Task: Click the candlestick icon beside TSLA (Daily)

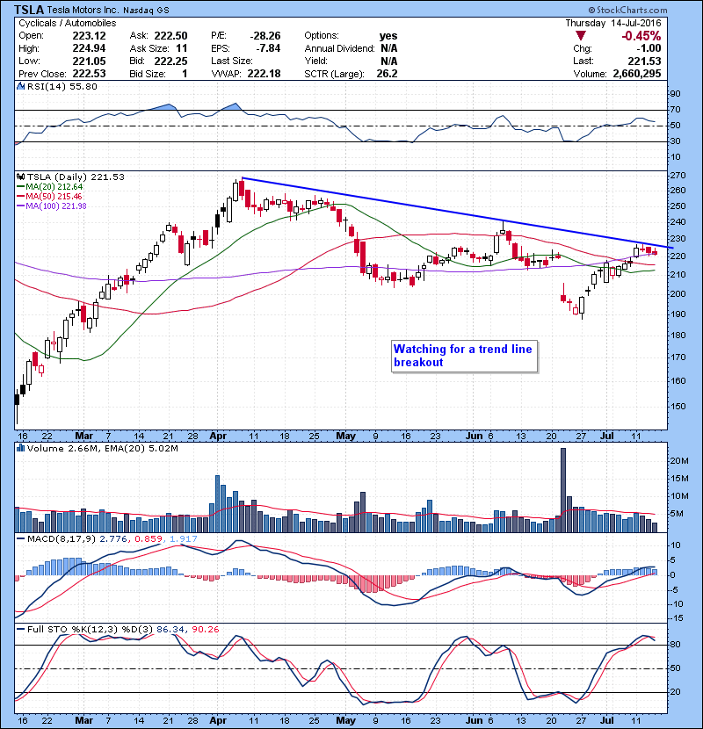Action: coord(20,177)
